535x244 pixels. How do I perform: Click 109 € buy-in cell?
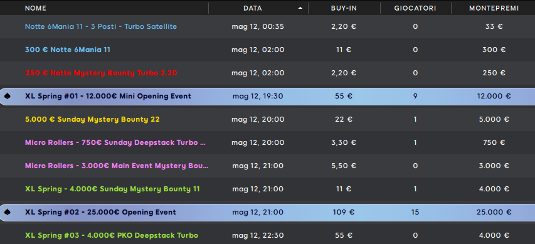click(344, 212)
